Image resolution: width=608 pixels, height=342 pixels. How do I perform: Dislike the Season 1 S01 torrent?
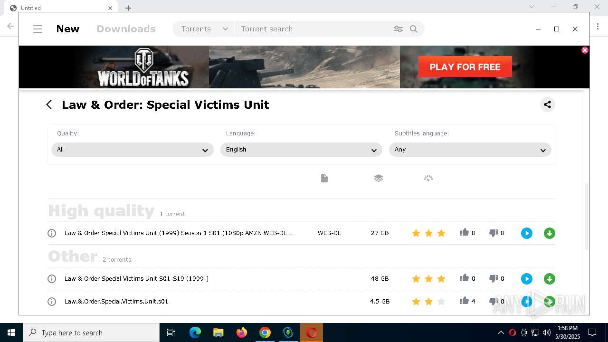coord(494,233)
